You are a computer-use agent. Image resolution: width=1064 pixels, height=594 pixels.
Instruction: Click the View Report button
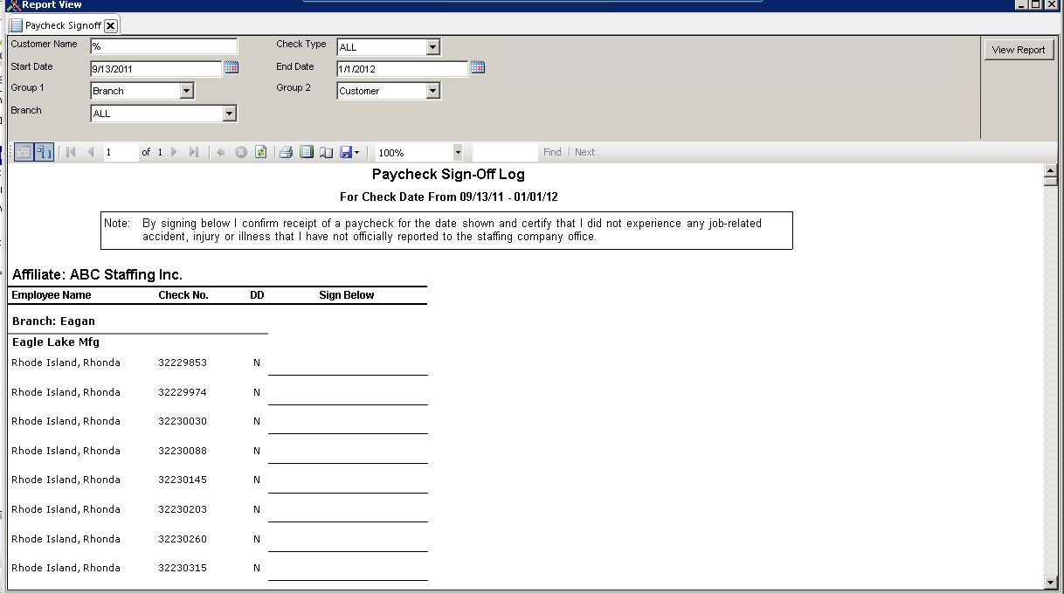point(1019,50)
